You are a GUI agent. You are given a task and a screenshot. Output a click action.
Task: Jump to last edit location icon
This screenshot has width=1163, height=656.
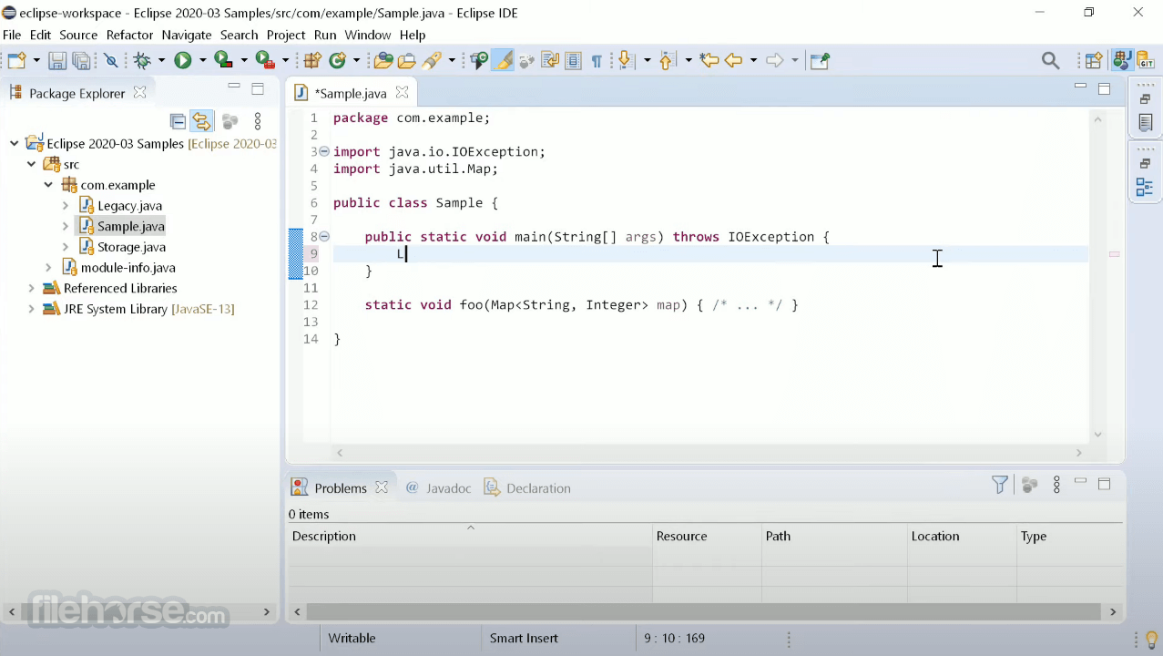(709, 61)
